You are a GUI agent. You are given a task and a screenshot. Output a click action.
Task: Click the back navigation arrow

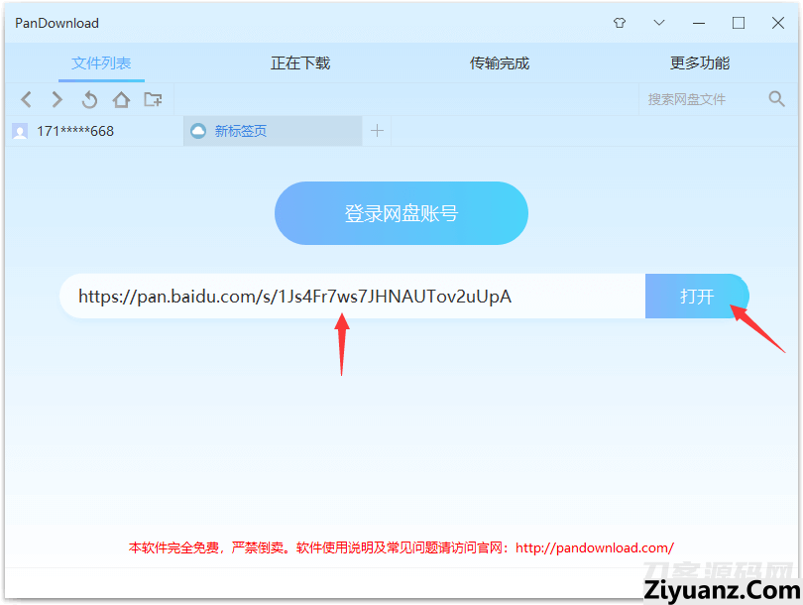[27, 99]
